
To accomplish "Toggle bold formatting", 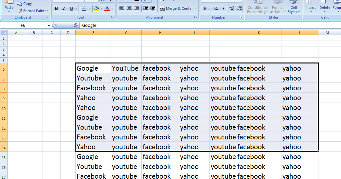I will click(56, 9).
